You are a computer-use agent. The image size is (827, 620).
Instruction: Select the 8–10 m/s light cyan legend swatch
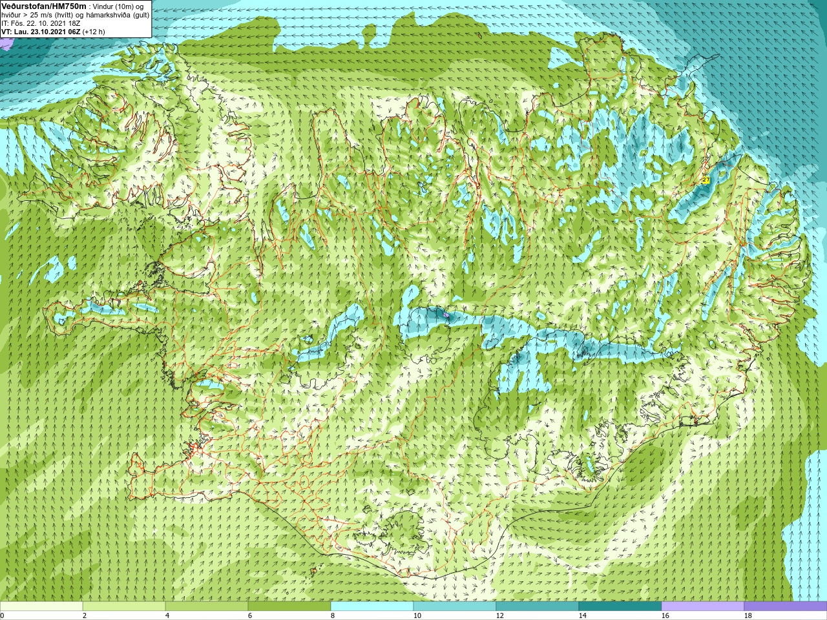(x=372, y=606)
